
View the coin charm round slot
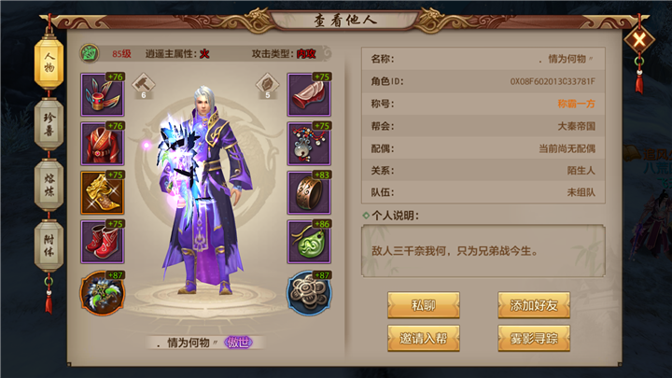pyautogui.click(x=309, y=293)
